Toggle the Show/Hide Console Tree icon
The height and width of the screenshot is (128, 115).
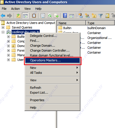coord(25,16)
